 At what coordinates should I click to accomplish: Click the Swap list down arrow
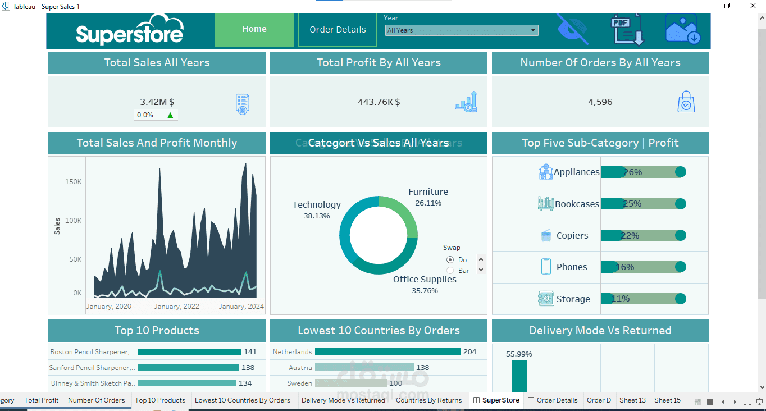[x=481, y=270]
